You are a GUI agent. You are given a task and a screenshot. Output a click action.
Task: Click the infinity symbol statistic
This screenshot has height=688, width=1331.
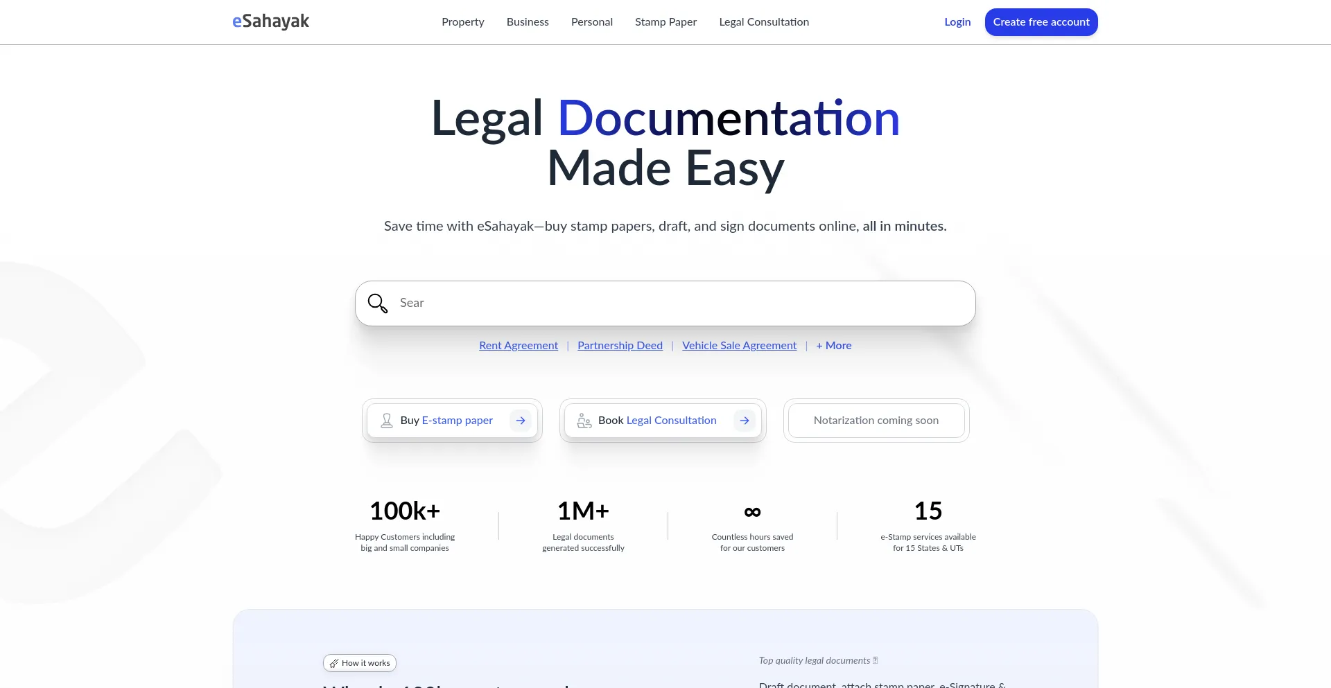(752, 512)
